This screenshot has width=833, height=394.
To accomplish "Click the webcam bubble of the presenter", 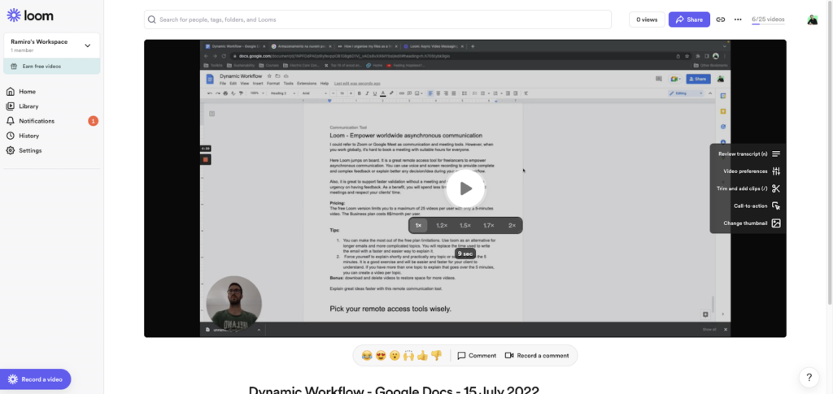I will [x=233, y=303].
